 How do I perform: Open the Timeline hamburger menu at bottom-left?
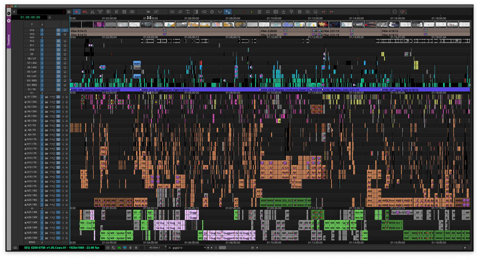coord(15,248)
